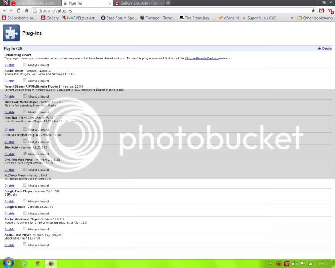Disable the Adobe Shockwave Player plug-in
Viewport: 335px width, 268px height.
9,229
